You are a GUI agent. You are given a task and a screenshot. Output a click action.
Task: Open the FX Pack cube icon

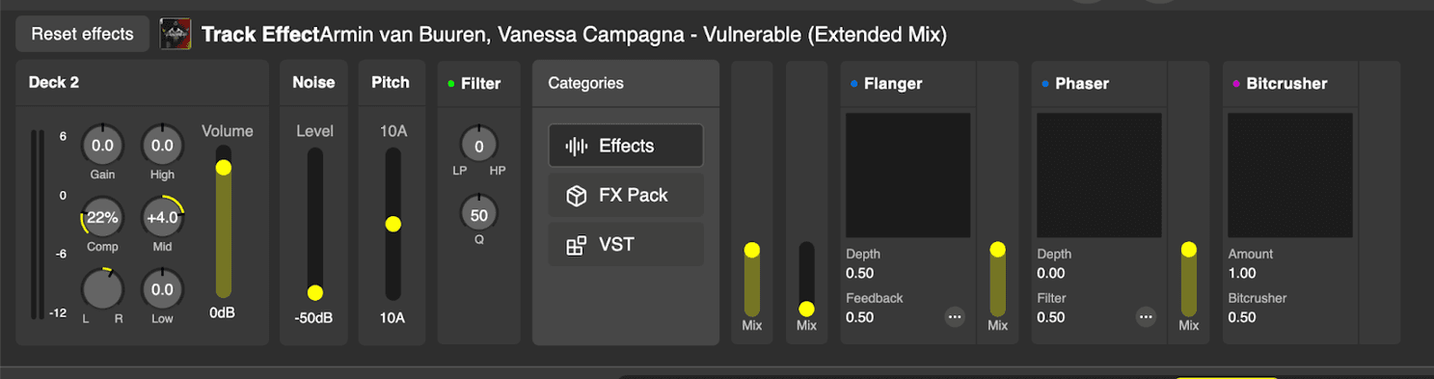576,196
